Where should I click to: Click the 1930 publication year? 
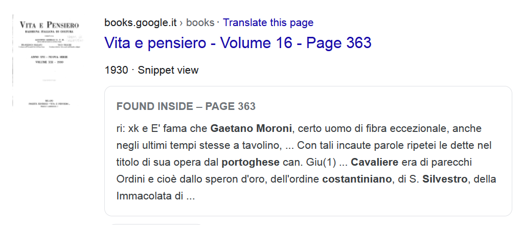[x=116, y=70]
